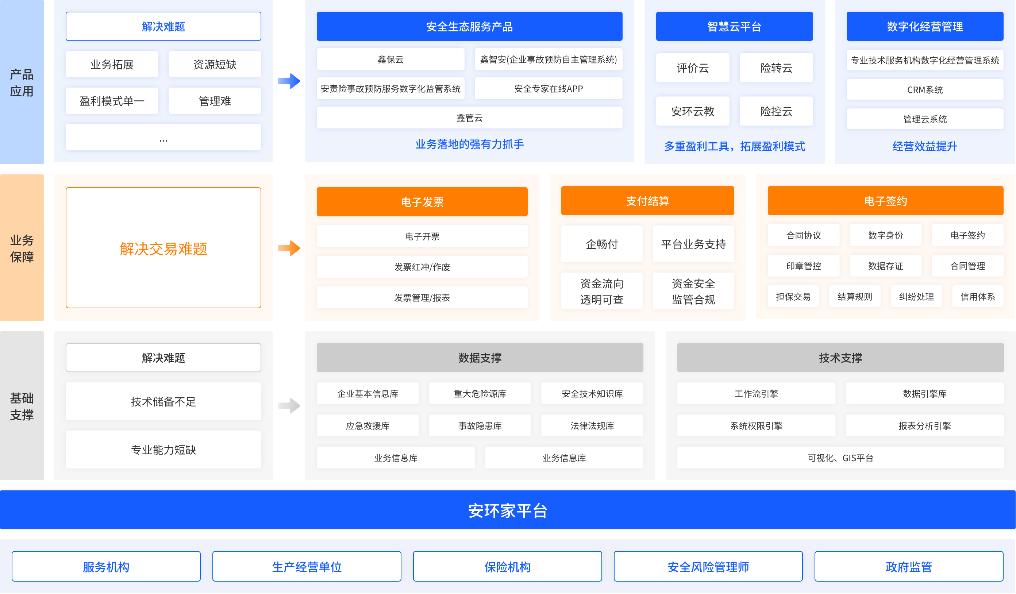Image resolution: width=1016 pixels, height=594 pixels.
Task: Click the 担保交易 item
Action: 793,297
